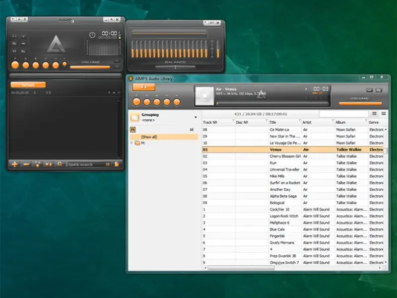The height and width of the screenshot is (298, 397).
Task: Click the music note button in Audio Library
Action: [143, 87]
